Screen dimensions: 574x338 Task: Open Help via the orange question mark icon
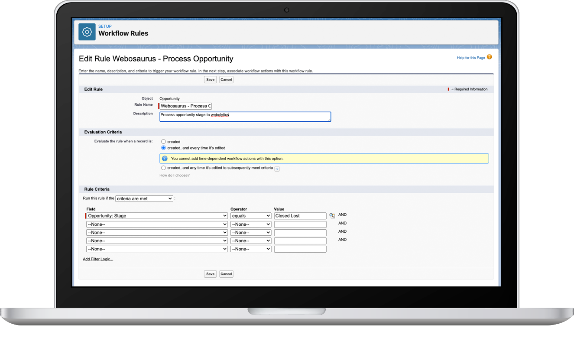490,57
